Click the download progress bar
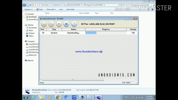Viewport: 178px width, 100px height. click(106, 33)
